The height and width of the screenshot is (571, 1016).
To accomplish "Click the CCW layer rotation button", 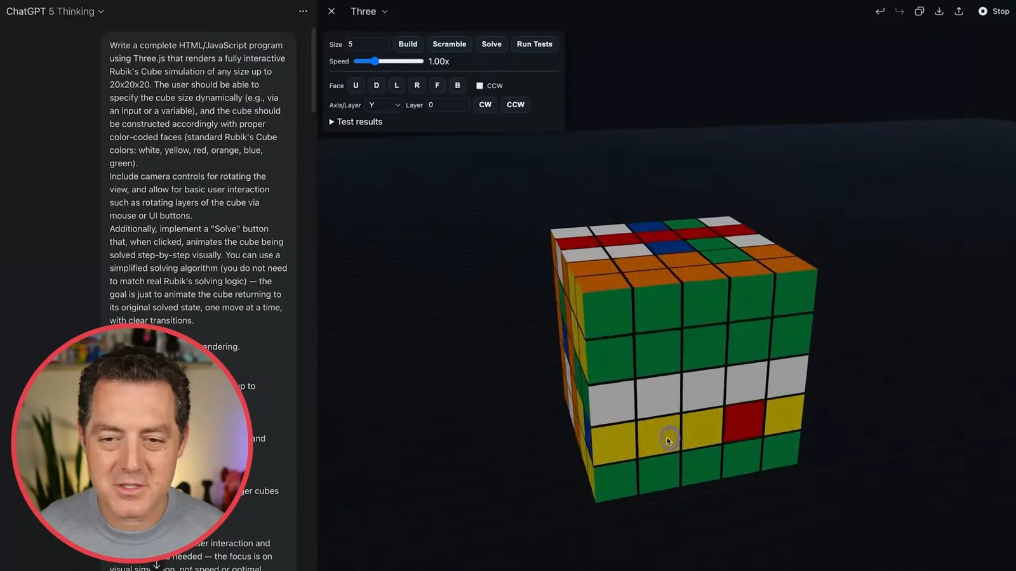I will tap(516, 105).
